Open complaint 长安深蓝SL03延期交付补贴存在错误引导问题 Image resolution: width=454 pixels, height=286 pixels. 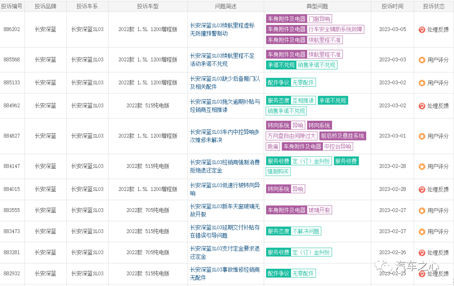click(225, 231)
